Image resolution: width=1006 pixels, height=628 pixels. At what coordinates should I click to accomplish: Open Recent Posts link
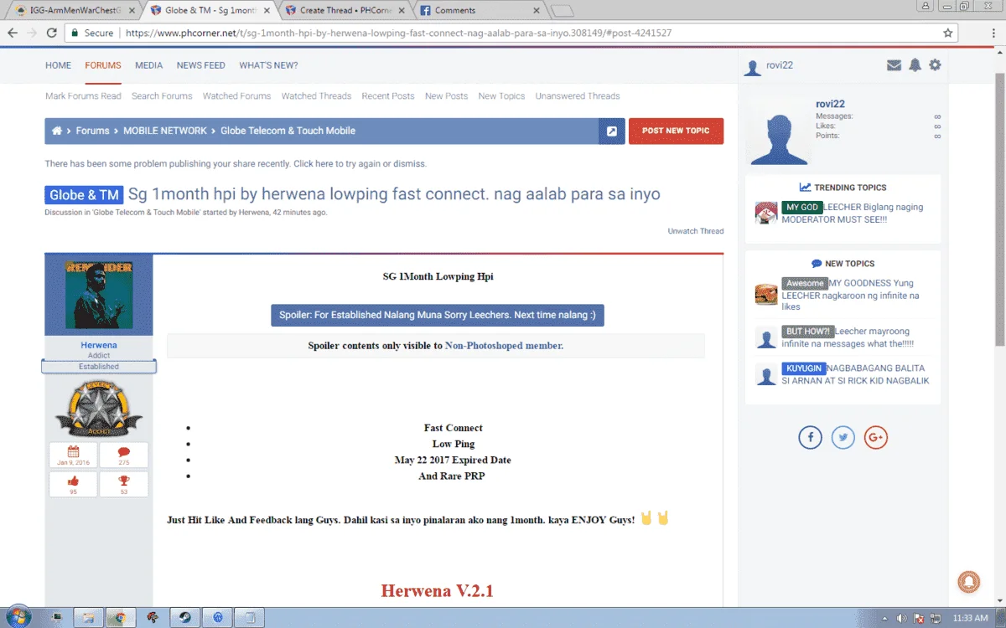[388, 96]
